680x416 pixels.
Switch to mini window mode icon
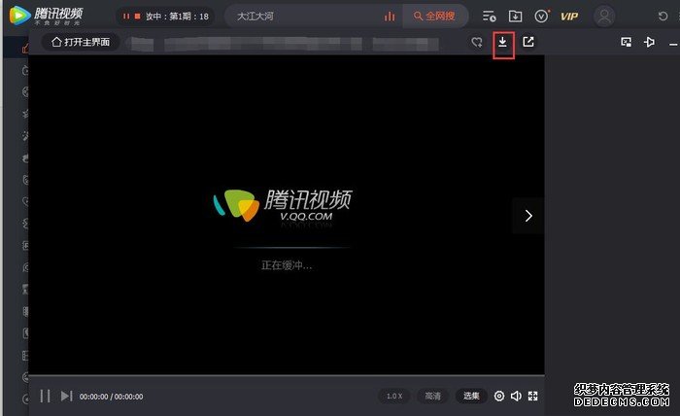click(x=626, y=42)
